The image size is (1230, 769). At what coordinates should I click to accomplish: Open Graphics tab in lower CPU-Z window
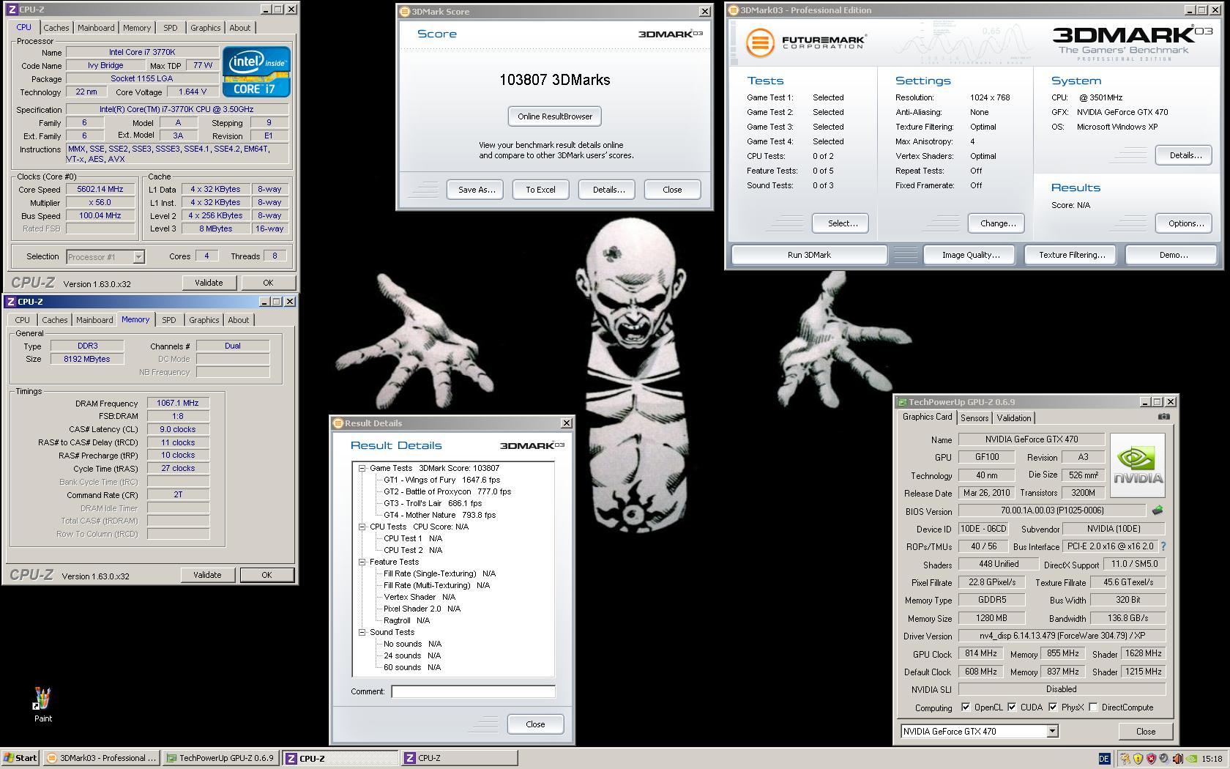(x=204, y=320)
